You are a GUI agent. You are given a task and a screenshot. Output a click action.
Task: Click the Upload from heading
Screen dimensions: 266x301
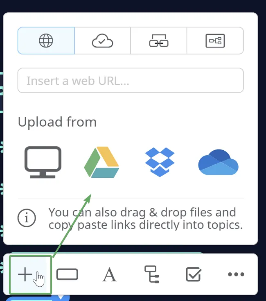point(57,122)
